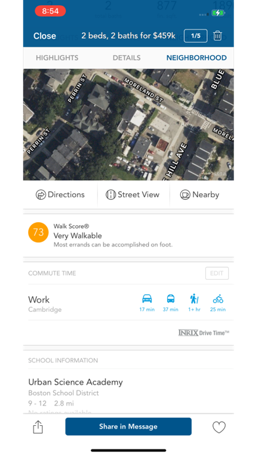Tap the listing title 2 beds, 2 baths
The height and width of the screenshot is (456, 257).
point(128,36)
